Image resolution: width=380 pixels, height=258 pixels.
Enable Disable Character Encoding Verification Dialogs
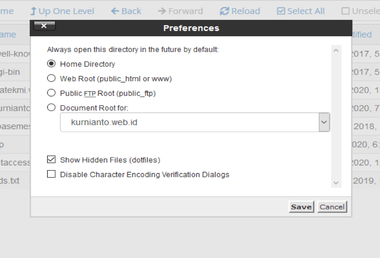click(51, 174)
